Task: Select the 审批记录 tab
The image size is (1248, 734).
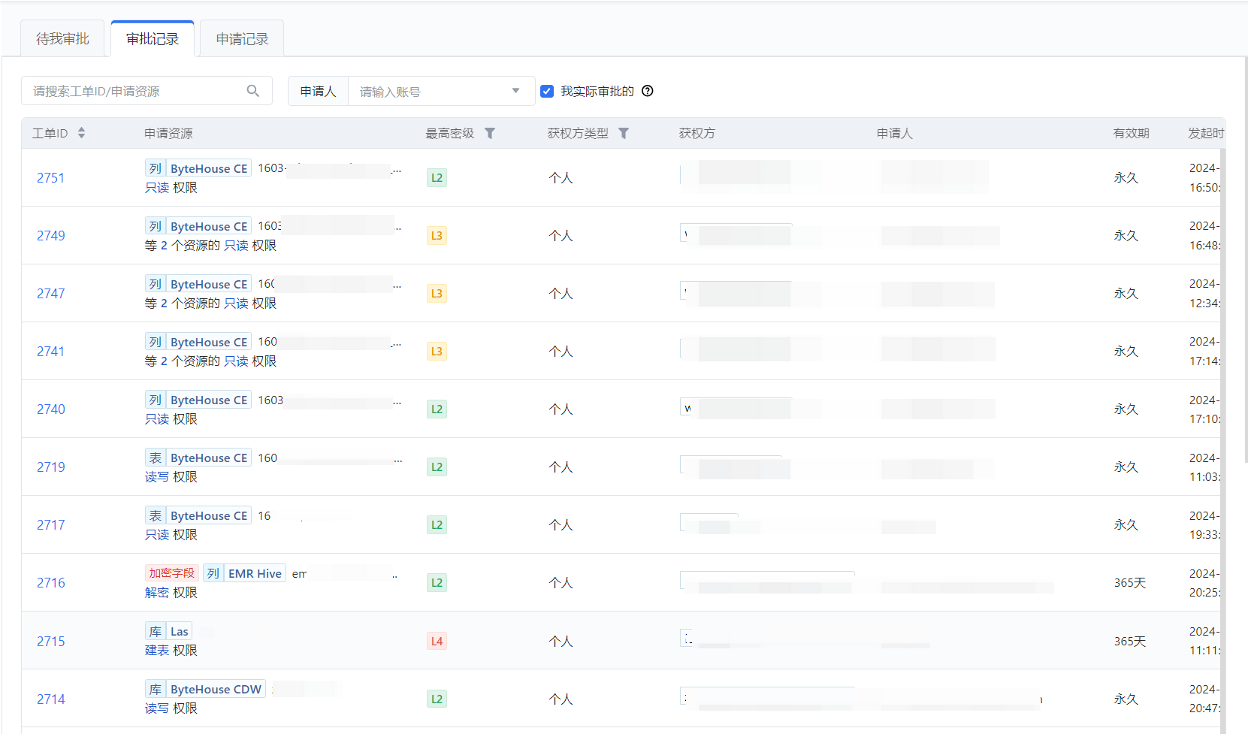Action: pyautogui.click(x=153, y=38)
